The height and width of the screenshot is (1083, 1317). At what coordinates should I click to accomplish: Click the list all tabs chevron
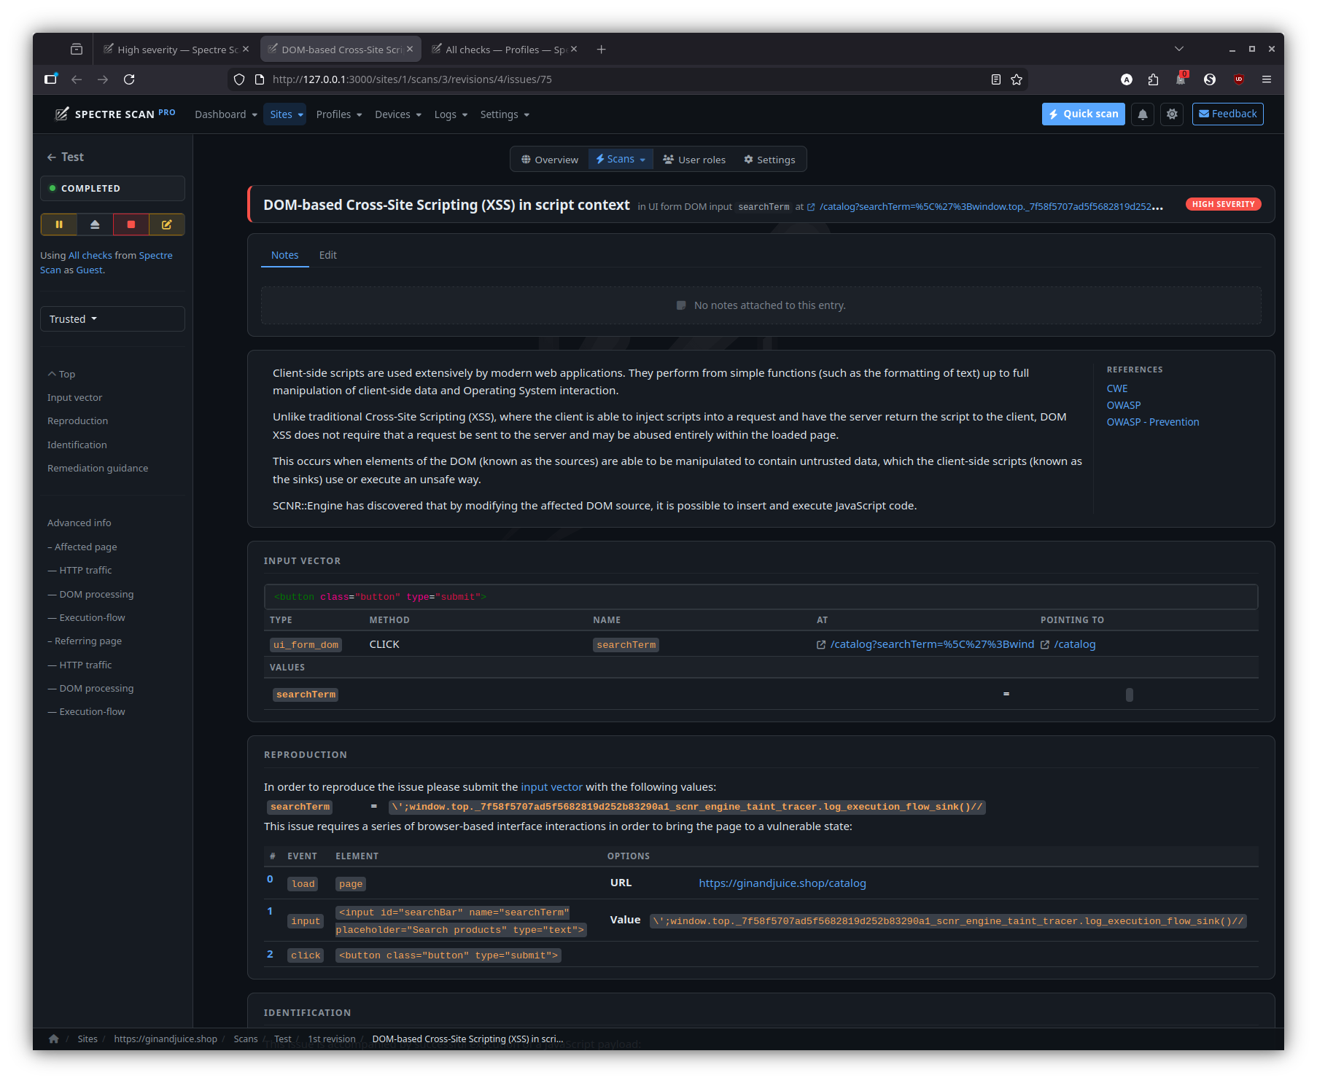coord(1179,49)
